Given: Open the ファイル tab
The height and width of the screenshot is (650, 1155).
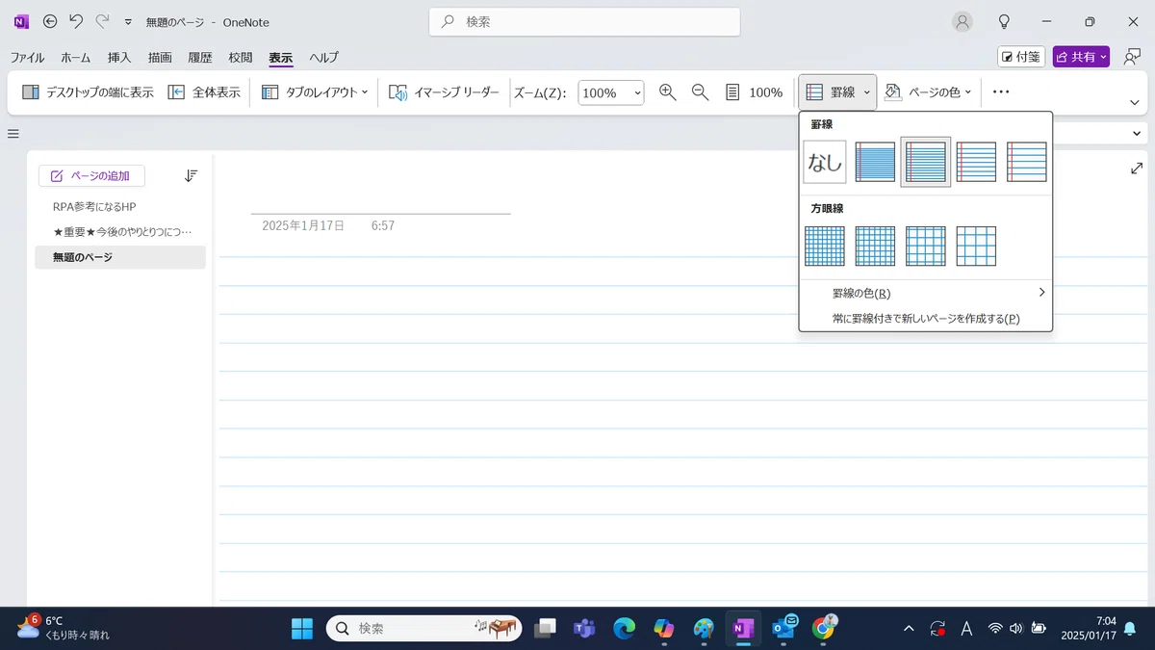Looking at the screenshot, I should [x=27, y=58].
